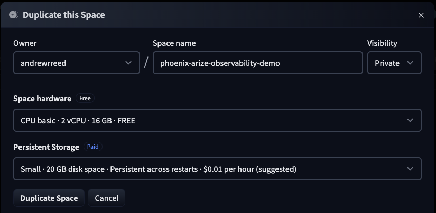436x213 pixels.
Task: Open the Visibility dropdown set to Private
Action: [x=394, y=63]
